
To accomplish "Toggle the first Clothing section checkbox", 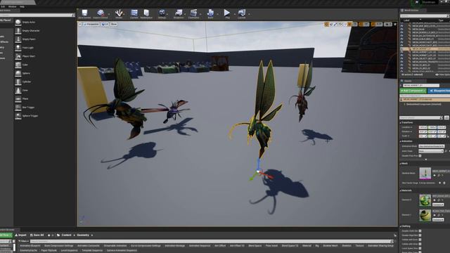I will [x=420, y=231].
